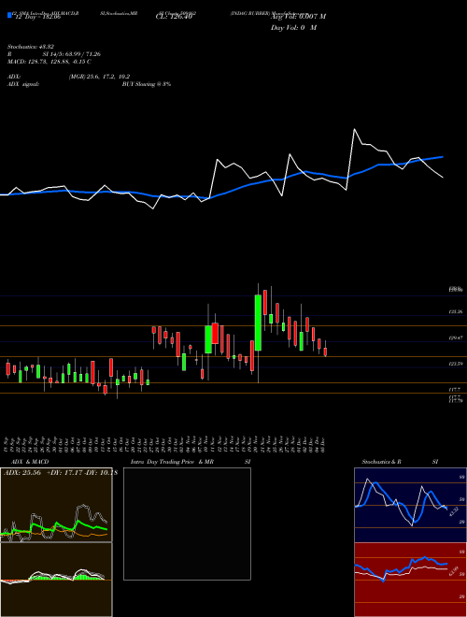Click the Stochastics & R SI panel title
Screen dimensions: 467x617
point(400,462)
